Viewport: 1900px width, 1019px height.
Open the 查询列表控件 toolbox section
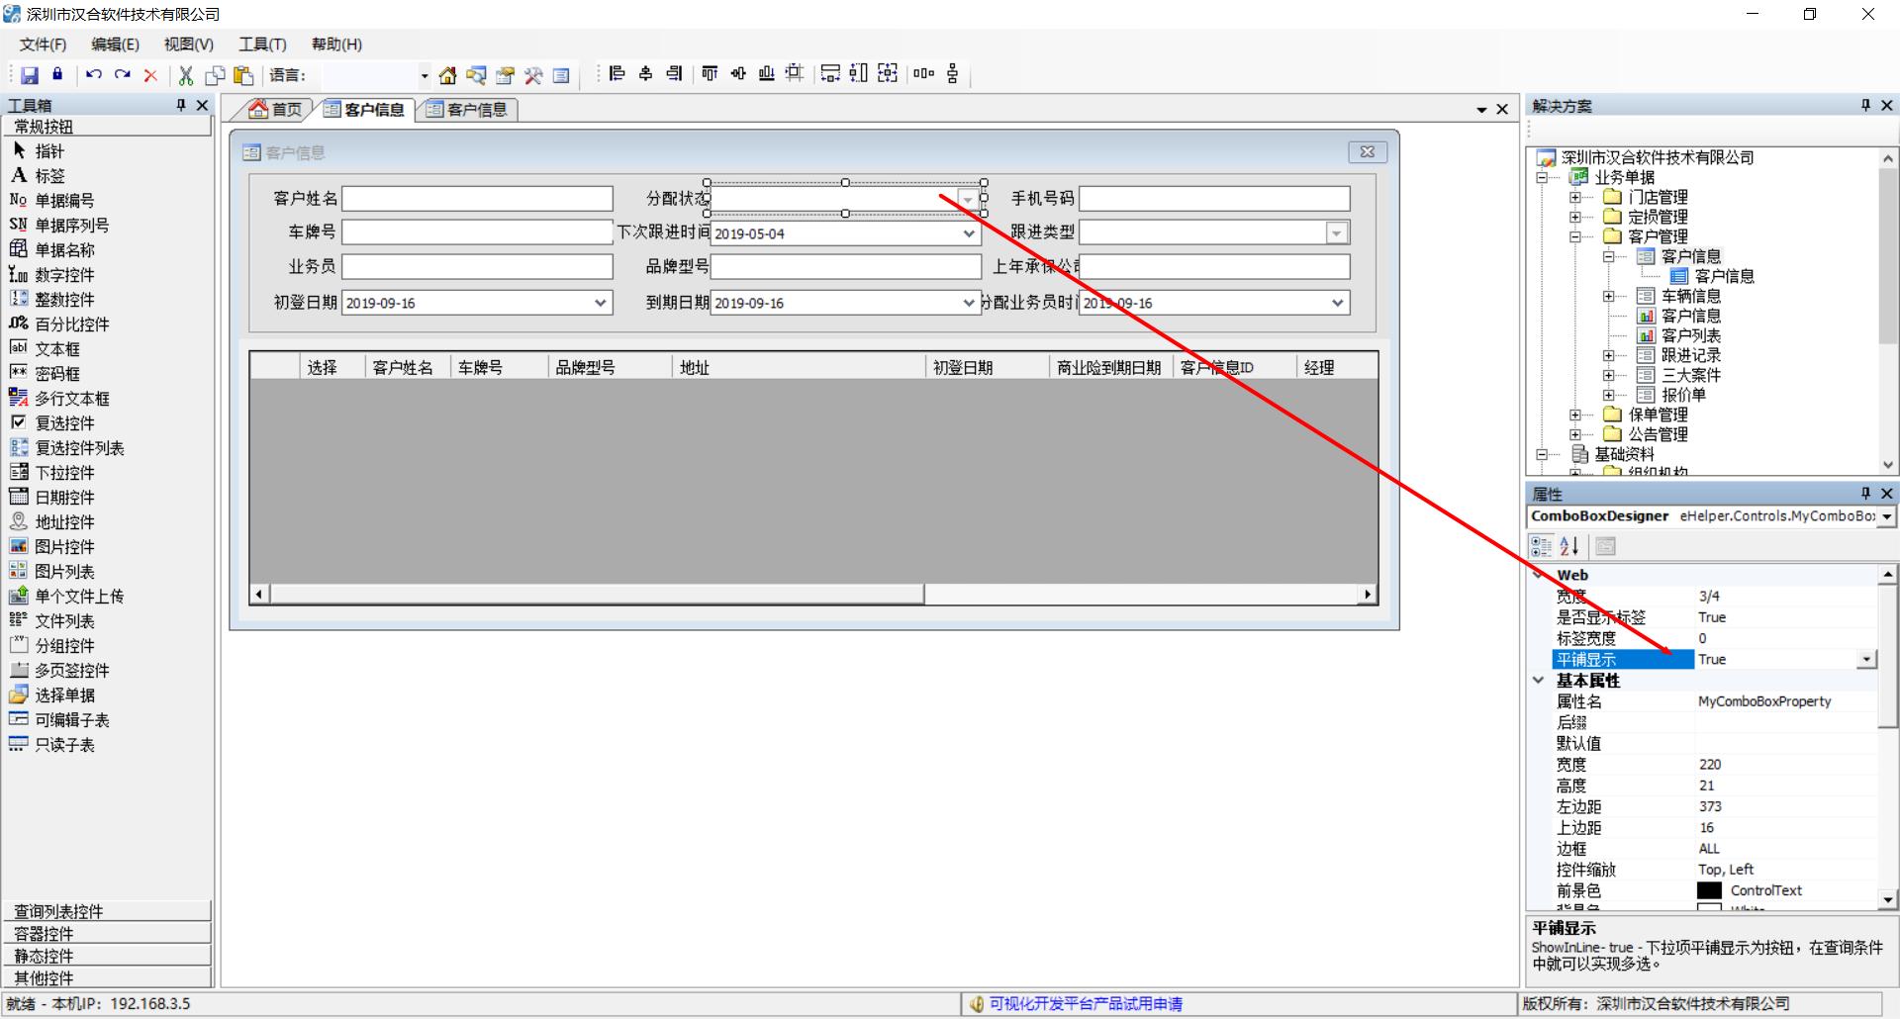tap(107, 911)
